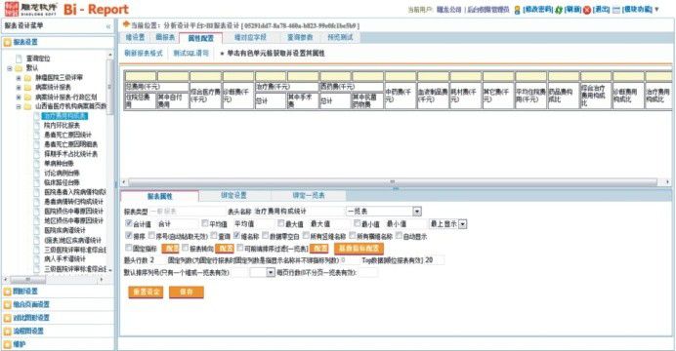The image size is (676, 351).
Task: Click the orange 保存 button
Action: 187,292
